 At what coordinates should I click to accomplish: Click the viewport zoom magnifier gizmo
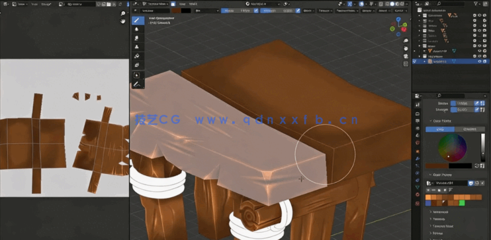click(406, 41)
